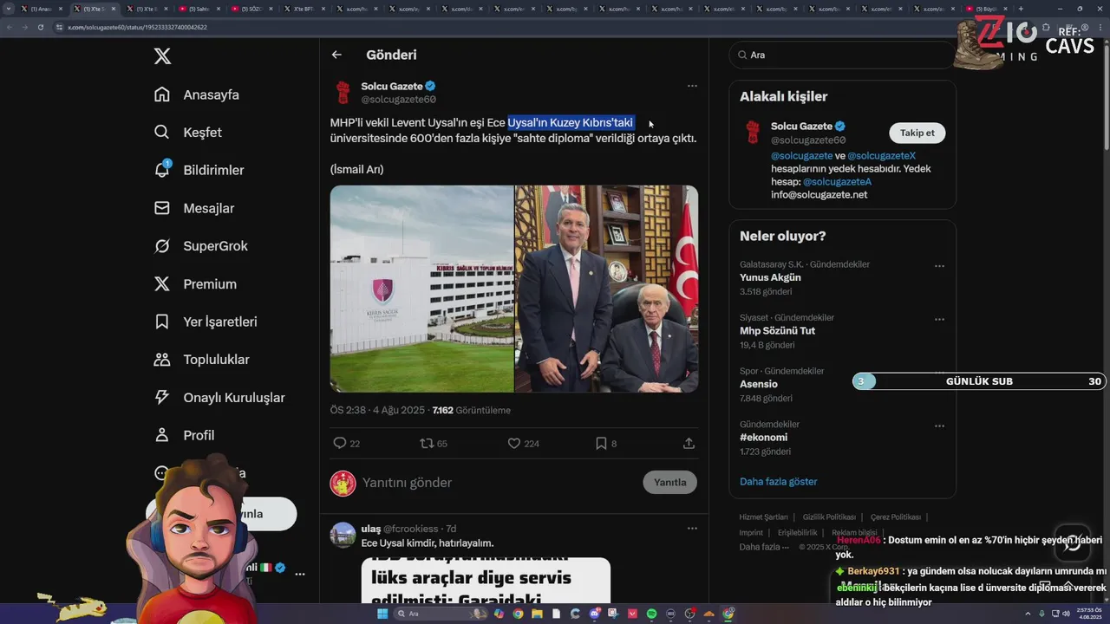Open view count 7.162 Görüntüleme

[472, 410]
